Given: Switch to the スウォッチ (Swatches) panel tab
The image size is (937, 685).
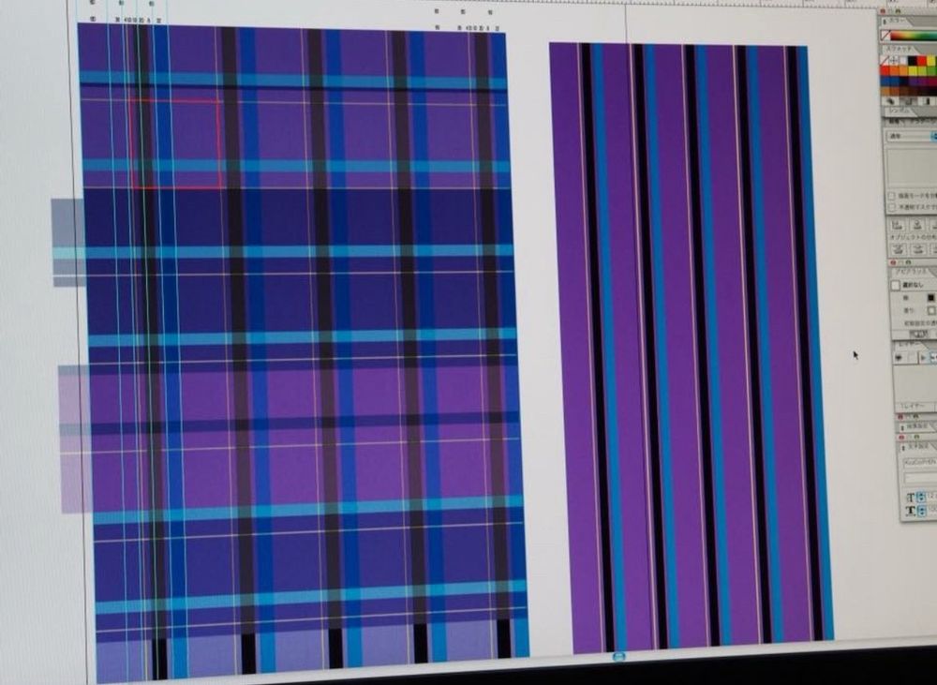Looking at the screenshot, I should 898,49.
